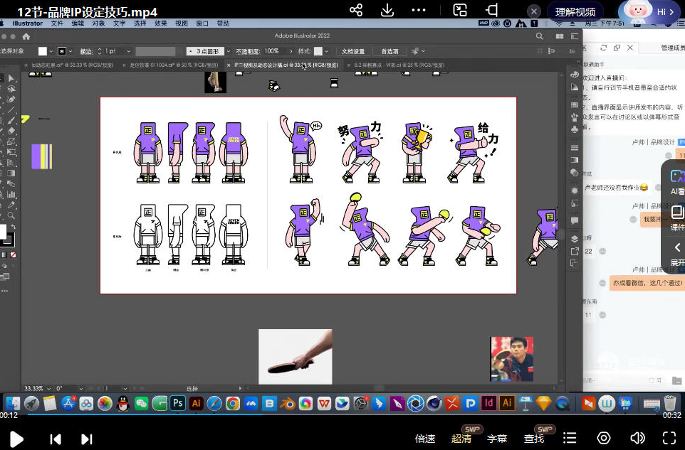The width and height of the screenshot is (685, 450).
Task: Click the purple color swatch on the artboard
Action: click(x=38, y=156)
